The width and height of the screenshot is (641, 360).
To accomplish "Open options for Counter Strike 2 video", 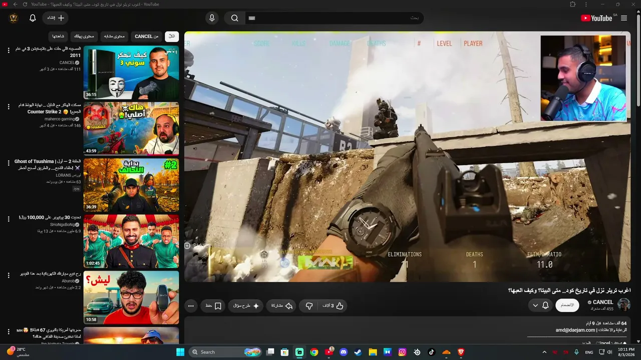I will (x=9, y=106).
